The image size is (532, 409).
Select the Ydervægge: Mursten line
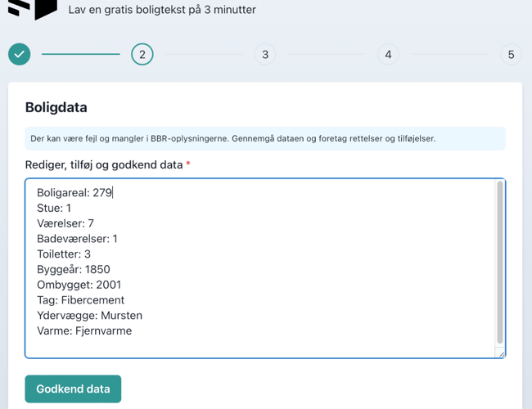click(89, 316)
